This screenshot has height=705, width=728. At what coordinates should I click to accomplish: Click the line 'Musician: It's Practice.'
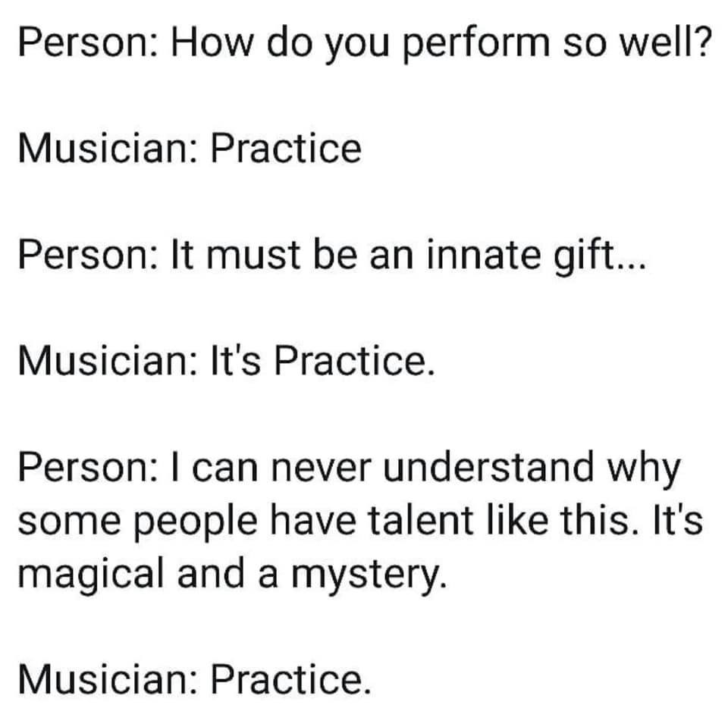click(x=227, y=361)
